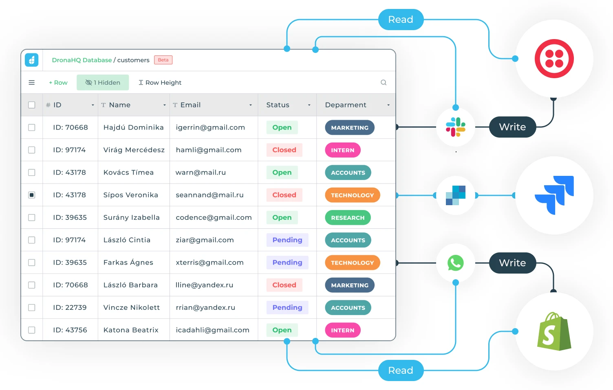Click the DronaHQ Database breadcrumb link
Viewport: 613px width, 390px height.
(82, 60)
